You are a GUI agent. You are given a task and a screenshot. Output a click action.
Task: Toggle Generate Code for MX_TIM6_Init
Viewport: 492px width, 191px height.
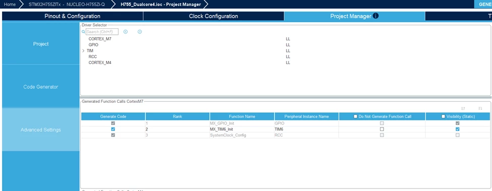point(113,129)
